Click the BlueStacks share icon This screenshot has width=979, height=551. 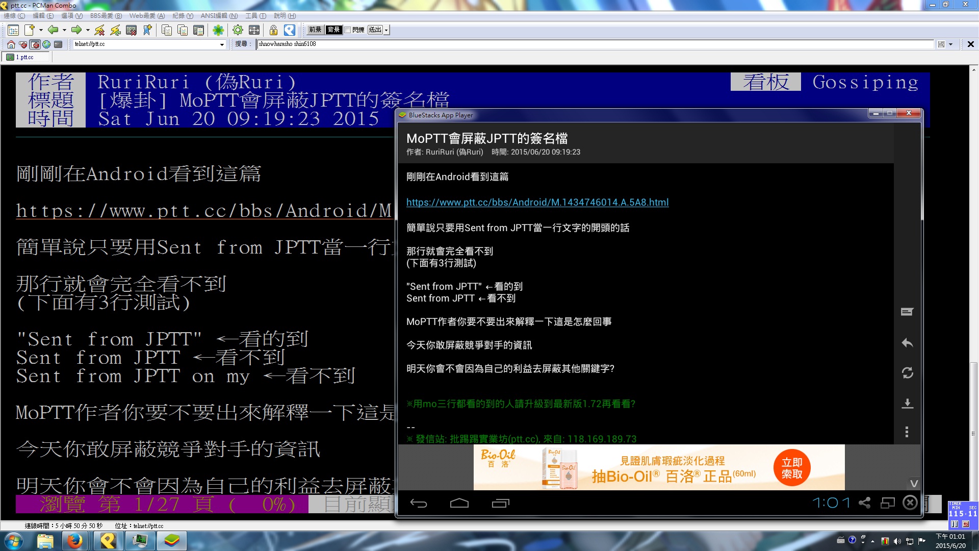[x=864, y=503]
